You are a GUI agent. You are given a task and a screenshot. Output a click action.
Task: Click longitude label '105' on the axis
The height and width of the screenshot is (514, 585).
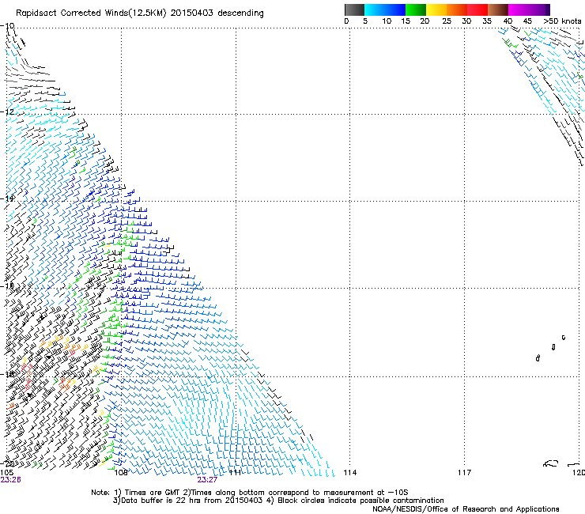pos(6,473)
